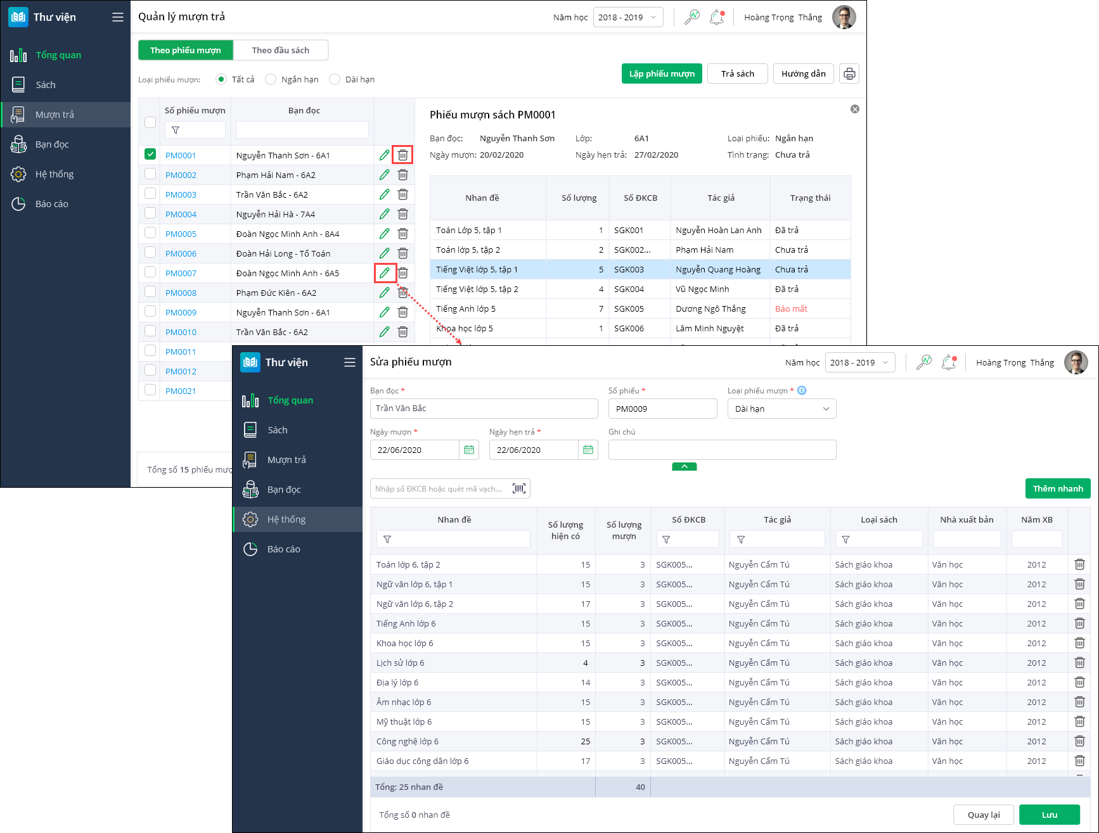Delete loan slip PM0003 with trash icon
The image size is (1099, 833).
[402, 194]
